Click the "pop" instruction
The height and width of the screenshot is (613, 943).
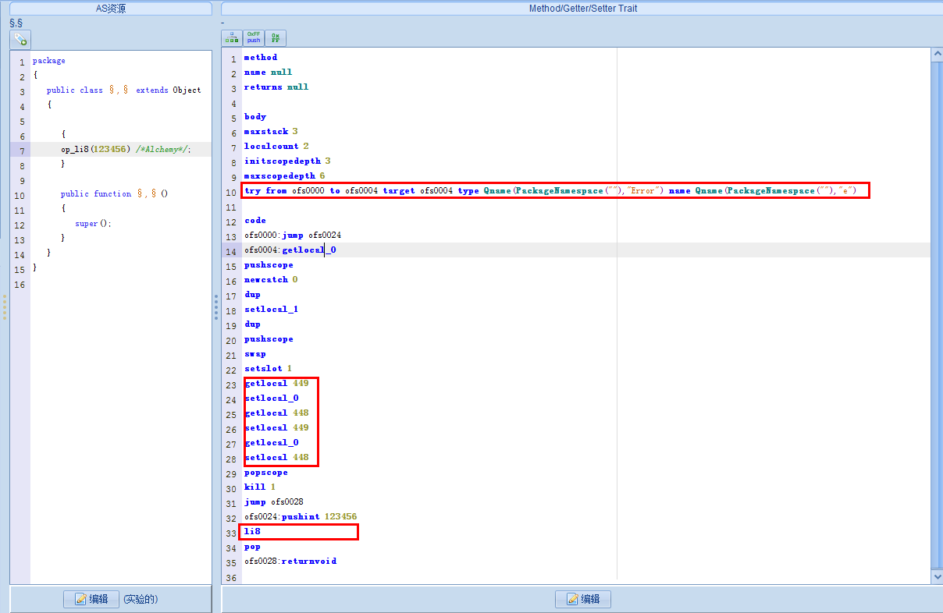coord(252,547)
